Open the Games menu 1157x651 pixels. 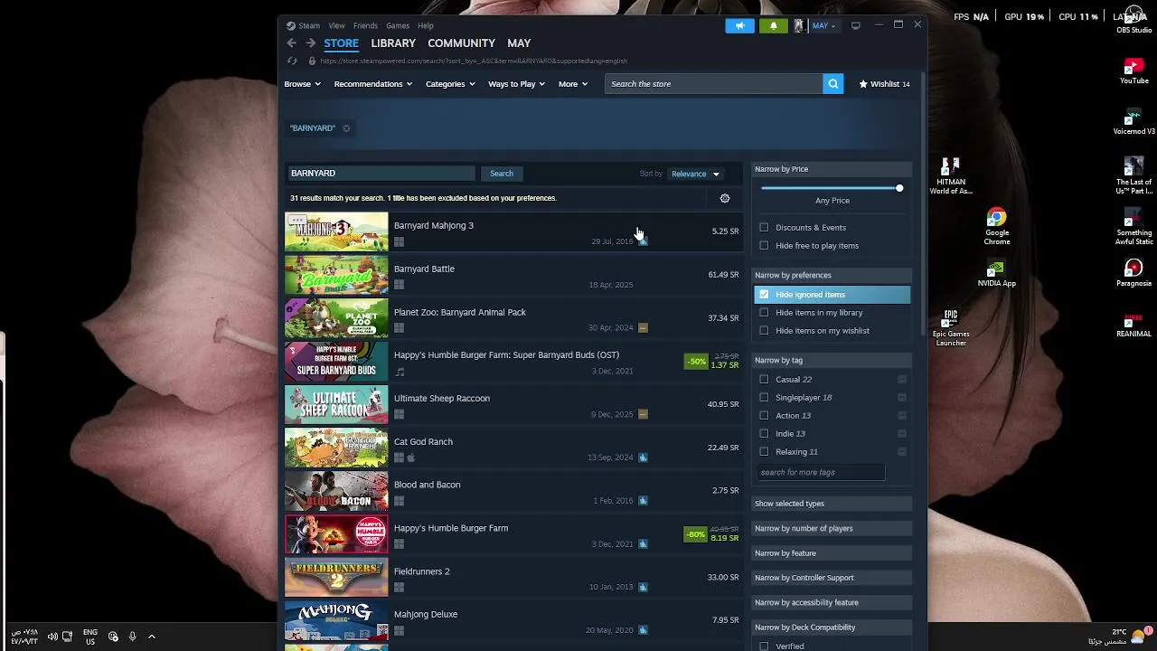(x=398, y=26)
